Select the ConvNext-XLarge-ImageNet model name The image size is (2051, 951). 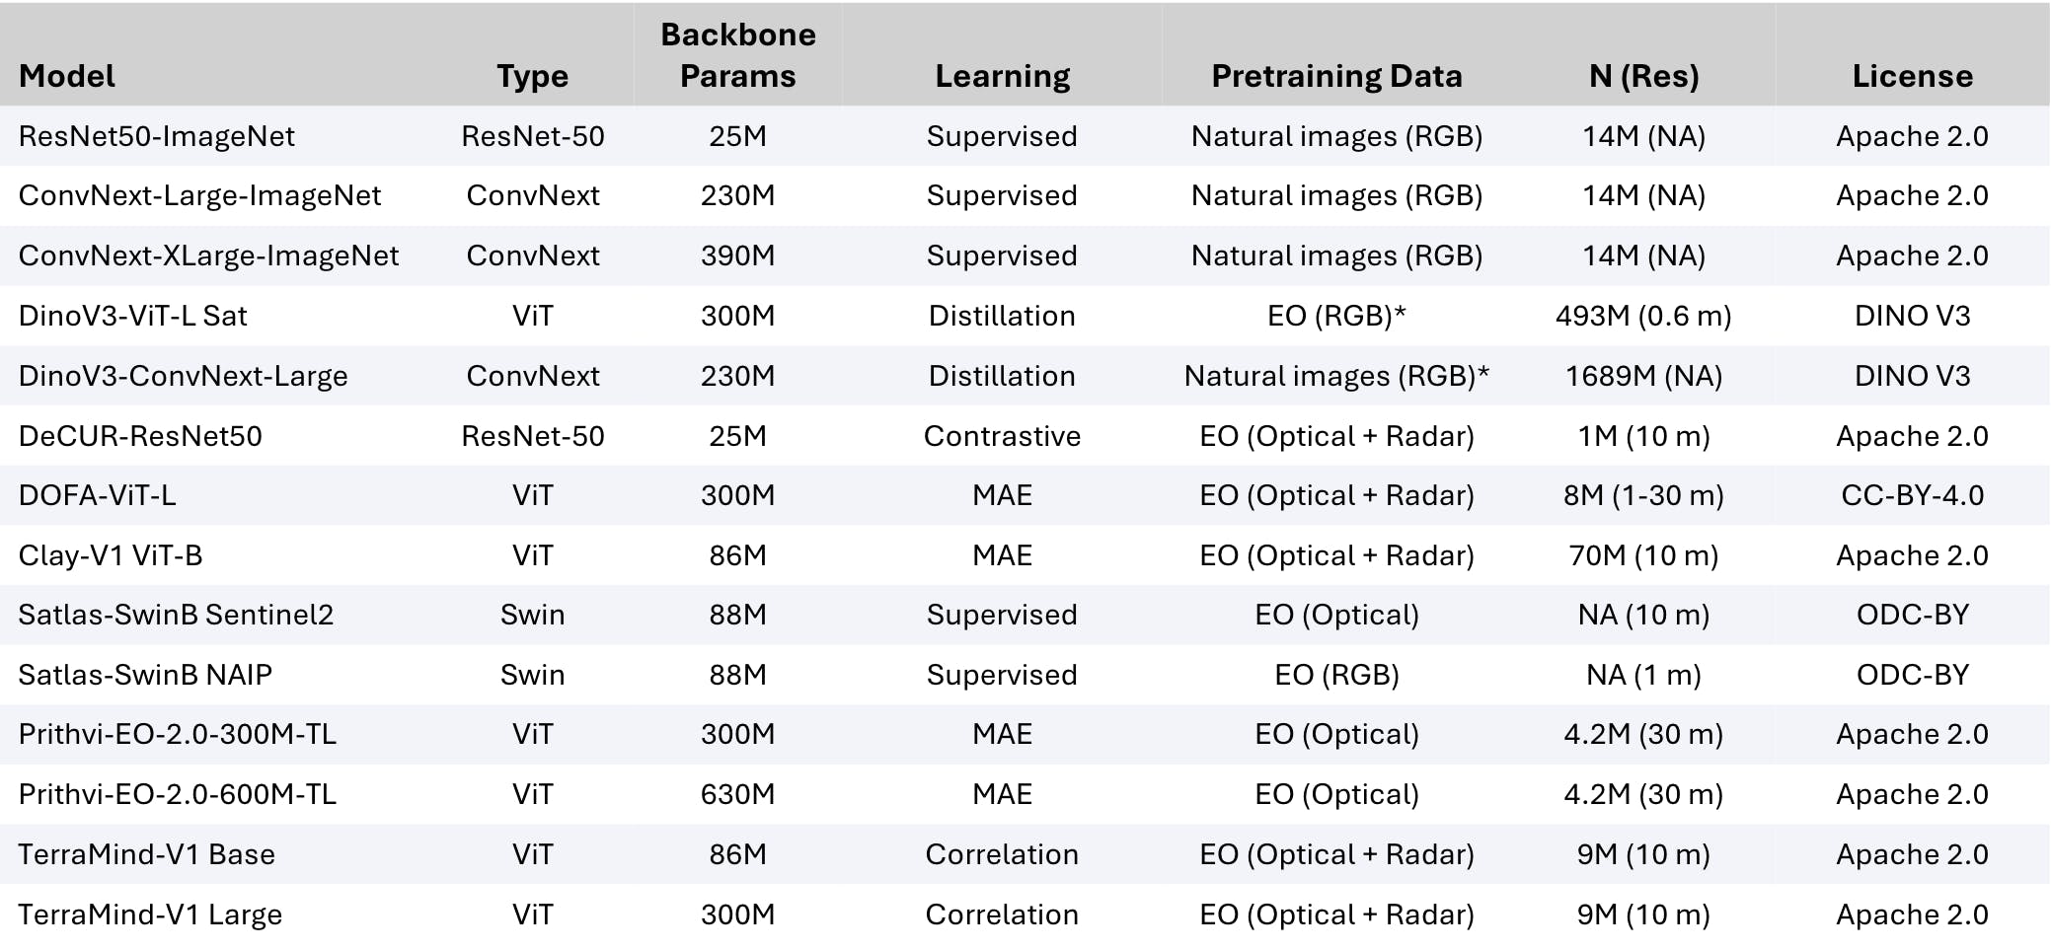pyautogui.click(x=208, y=256)
